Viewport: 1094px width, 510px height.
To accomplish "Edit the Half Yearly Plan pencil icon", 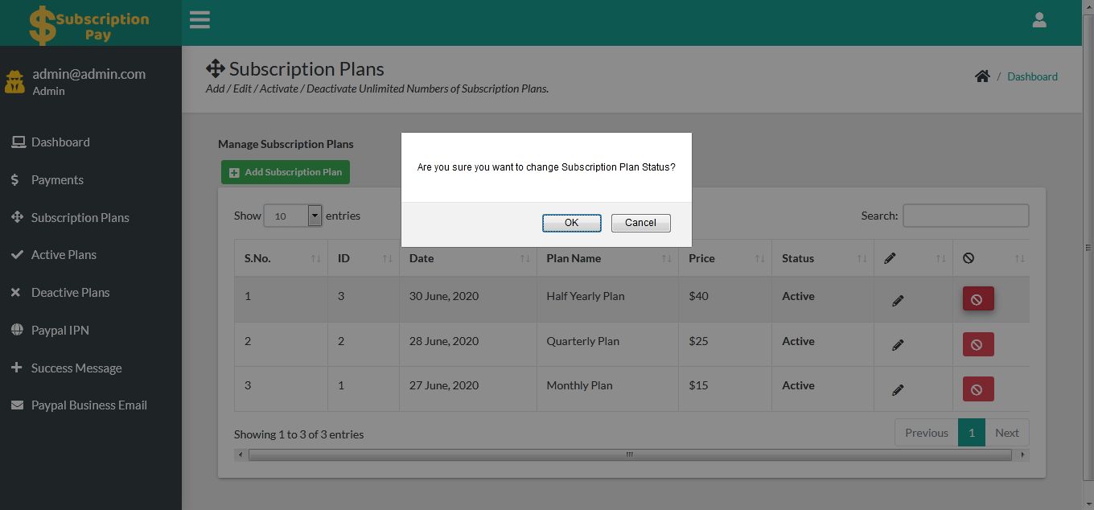I will (x=898, y=301).
